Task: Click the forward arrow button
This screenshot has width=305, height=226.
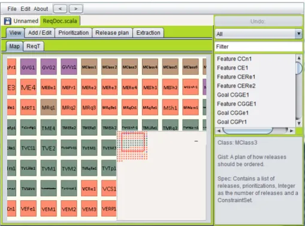Action: [76, 9]
